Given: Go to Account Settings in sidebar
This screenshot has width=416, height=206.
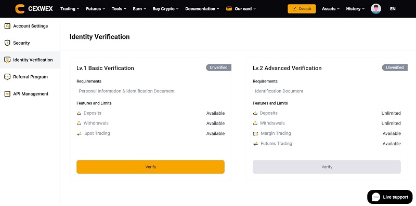Looking at the screenshot, I should [31, 26].
